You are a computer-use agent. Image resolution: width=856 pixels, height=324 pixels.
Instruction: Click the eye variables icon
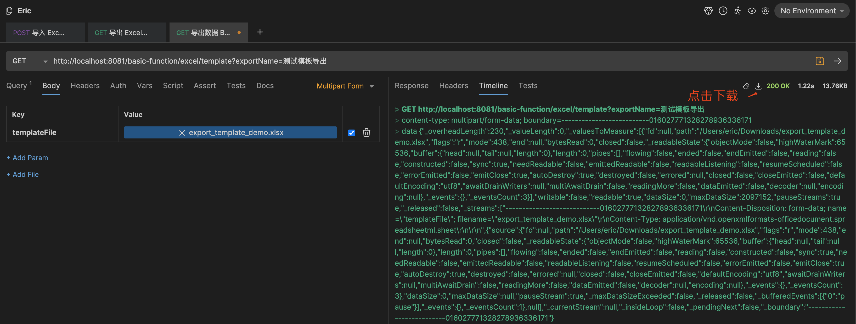752,11
